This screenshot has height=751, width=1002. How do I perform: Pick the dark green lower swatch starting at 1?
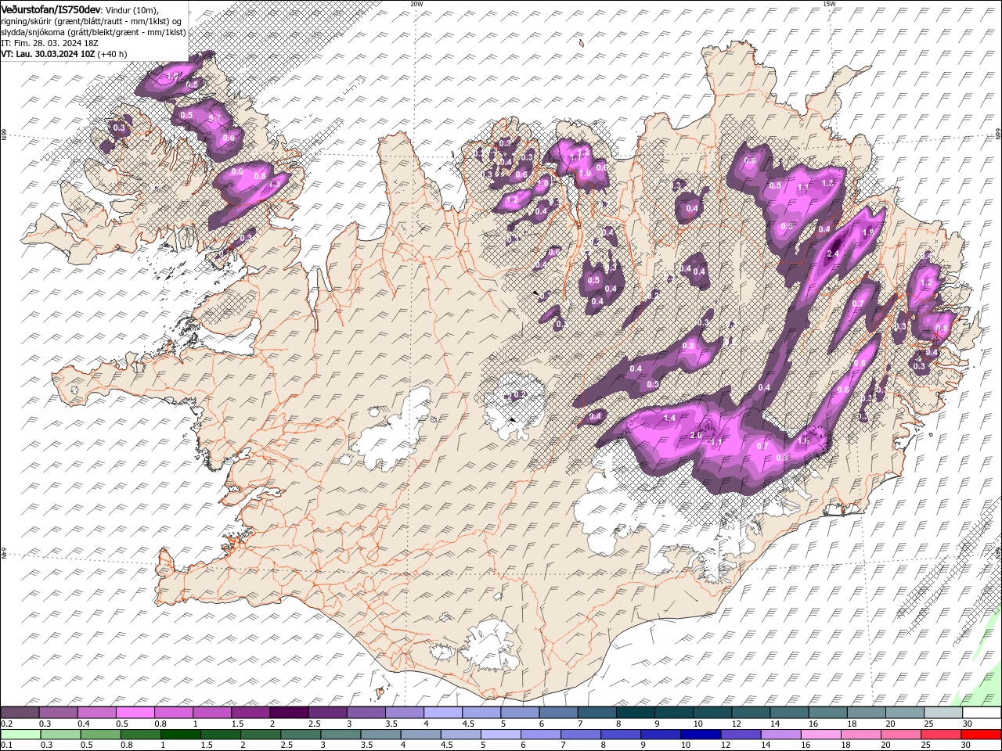coord(181,734)
